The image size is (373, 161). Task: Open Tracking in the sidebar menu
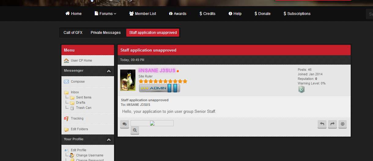click(77, 119)
